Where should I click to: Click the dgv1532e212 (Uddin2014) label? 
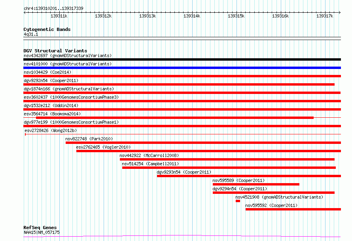pyautogui.click(x=51, y=105)
